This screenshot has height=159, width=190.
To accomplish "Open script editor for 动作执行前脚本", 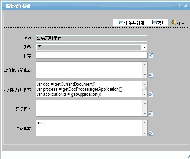I will (151, 75).
